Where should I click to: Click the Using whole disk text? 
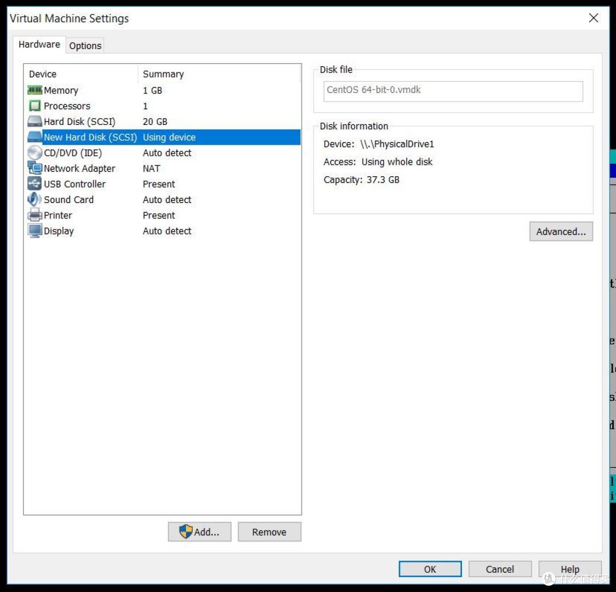397,162
